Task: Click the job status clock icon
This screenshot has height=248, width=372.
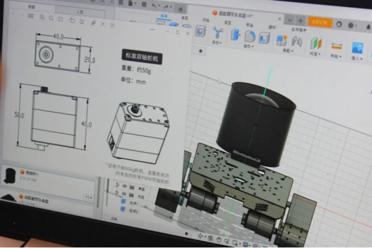Action: 350,25
